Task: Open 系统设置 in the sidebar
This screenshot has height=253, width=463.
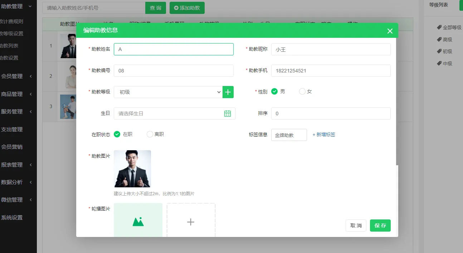Action: (12, 217)
